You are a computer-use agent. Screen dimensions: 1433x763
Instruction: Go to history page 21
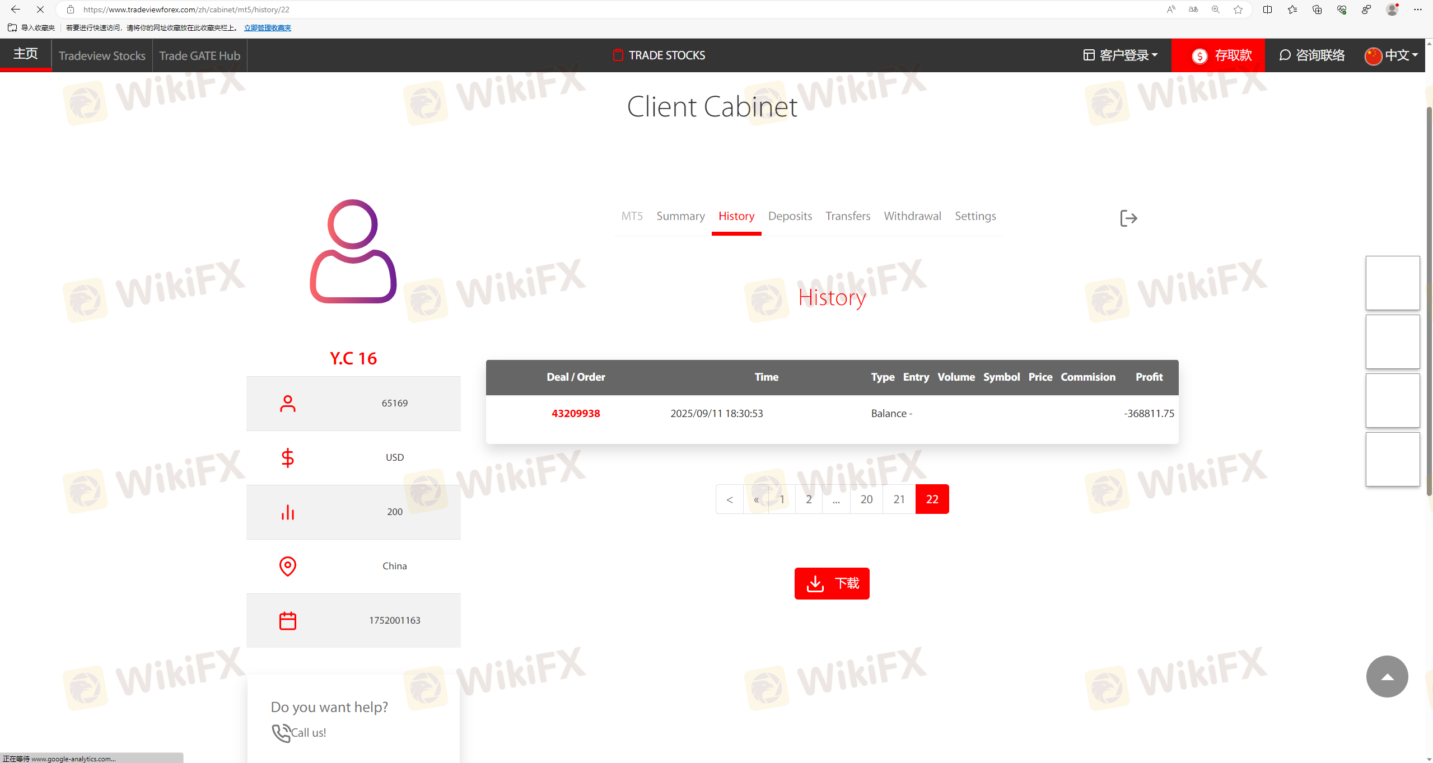tap(899, 499)
